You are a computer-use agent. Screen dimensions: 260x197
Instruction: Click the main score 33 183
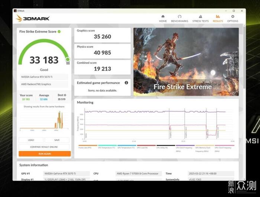pos(44,60)
